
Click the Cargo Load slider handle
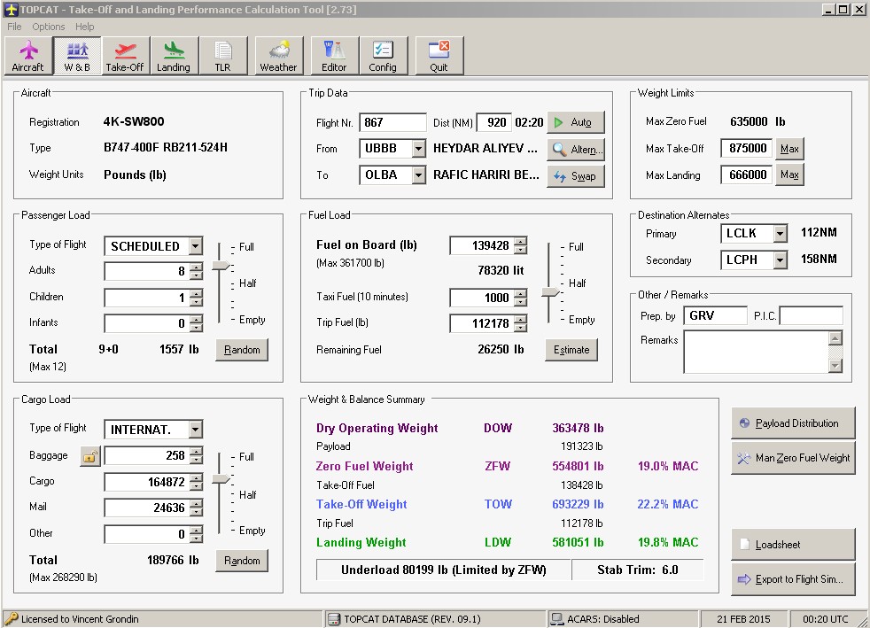coord(221,479)
